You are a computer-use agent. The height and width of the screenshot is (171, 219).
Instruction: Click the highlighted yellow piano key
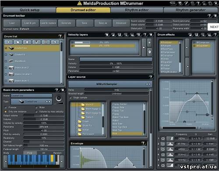point(52,158)
